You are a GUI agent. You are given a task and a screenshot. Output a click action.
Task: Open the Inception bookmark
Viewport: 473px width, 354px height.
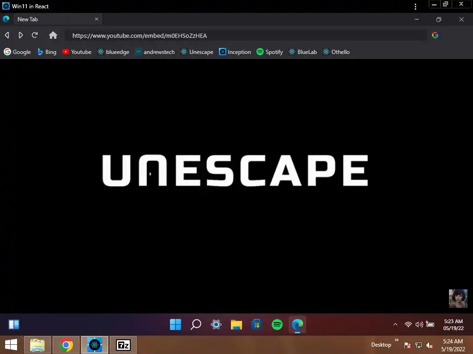pos(235,52)
